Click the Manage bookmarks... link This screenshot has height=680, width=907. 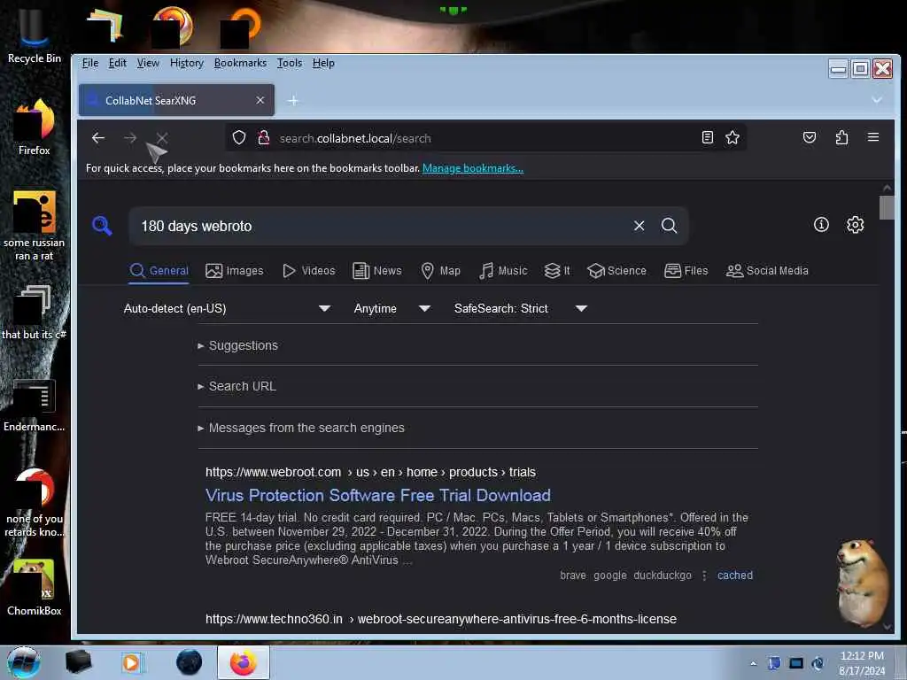point(473,167)
